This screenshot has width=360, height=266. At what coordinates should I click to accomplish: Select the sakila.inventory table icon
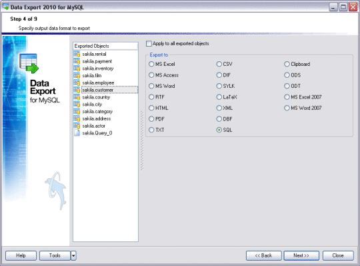point(77,68)
